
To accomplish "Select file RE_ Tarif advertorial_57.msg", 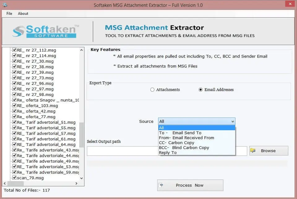I will click(46, 133).
